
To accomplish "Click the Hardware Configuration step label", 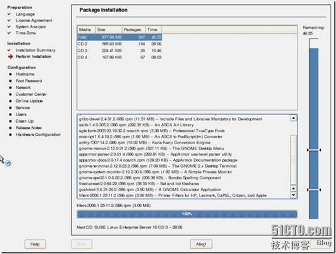I will click(38, 135).
